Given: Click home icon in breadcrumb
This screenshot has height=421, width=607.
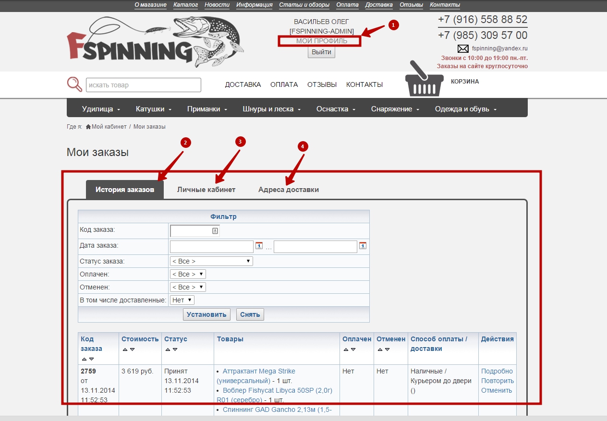Looking at the screenshot, I should (x=88, y=127).
